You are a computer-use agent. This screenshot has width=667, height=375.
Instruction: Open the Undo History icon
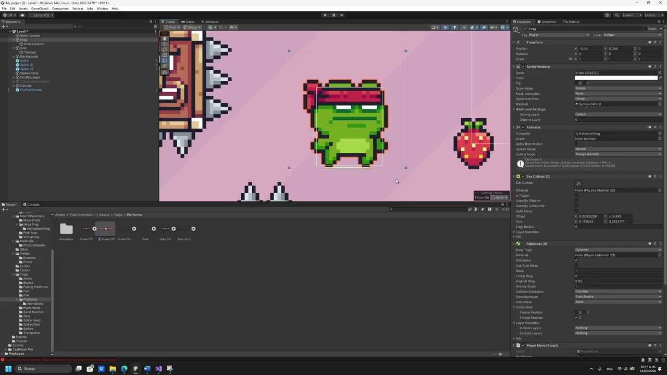607,15
